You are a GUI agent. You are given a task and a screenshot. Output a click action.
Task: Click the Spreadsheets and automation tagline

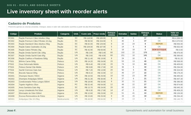[x=155, y=111]
